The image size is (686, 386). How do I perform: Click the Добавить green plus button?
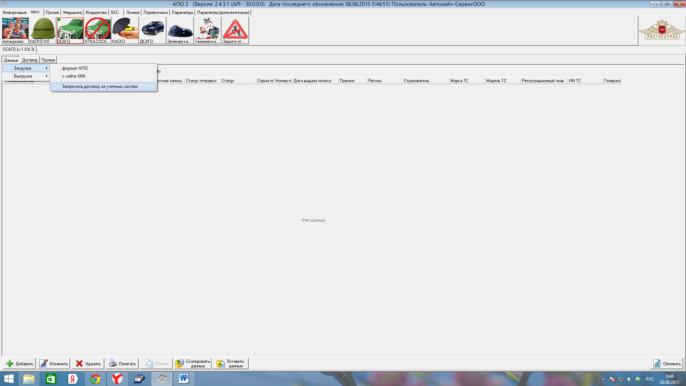click(x=20, y=363)
